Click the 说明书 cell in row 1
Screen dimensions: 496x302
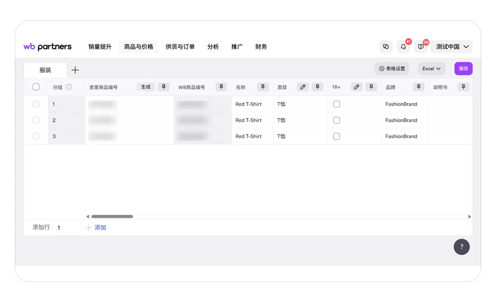click(450, 104)
